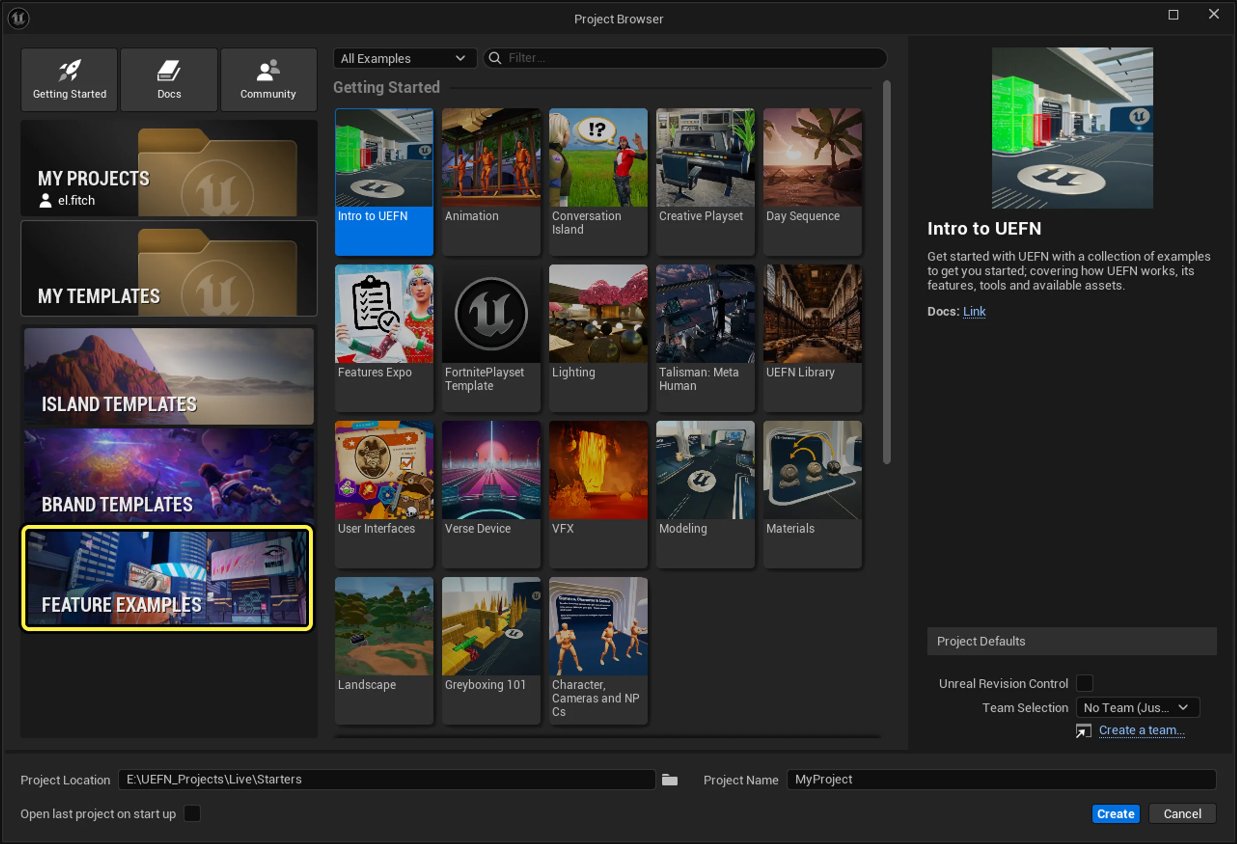Focus the Filter search field
The width and height of the screenshot is (1237, 844).
[x=685, y=58]
